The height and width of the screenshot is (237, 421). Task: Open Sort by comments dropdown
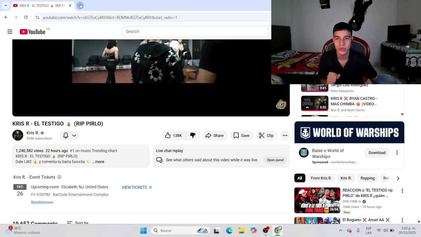[x=78, y=223]
